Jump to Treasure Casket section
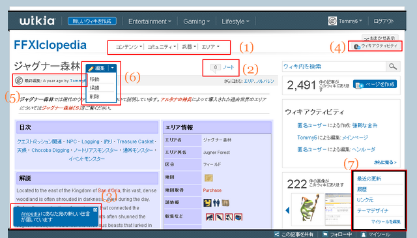Screen dimensions: 417x238 (136, 141)
